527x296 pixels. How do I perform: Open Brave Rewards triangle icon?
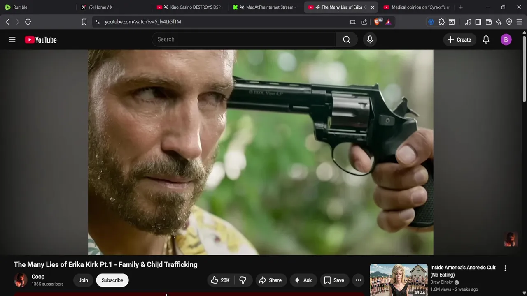[x=388, y=22]
